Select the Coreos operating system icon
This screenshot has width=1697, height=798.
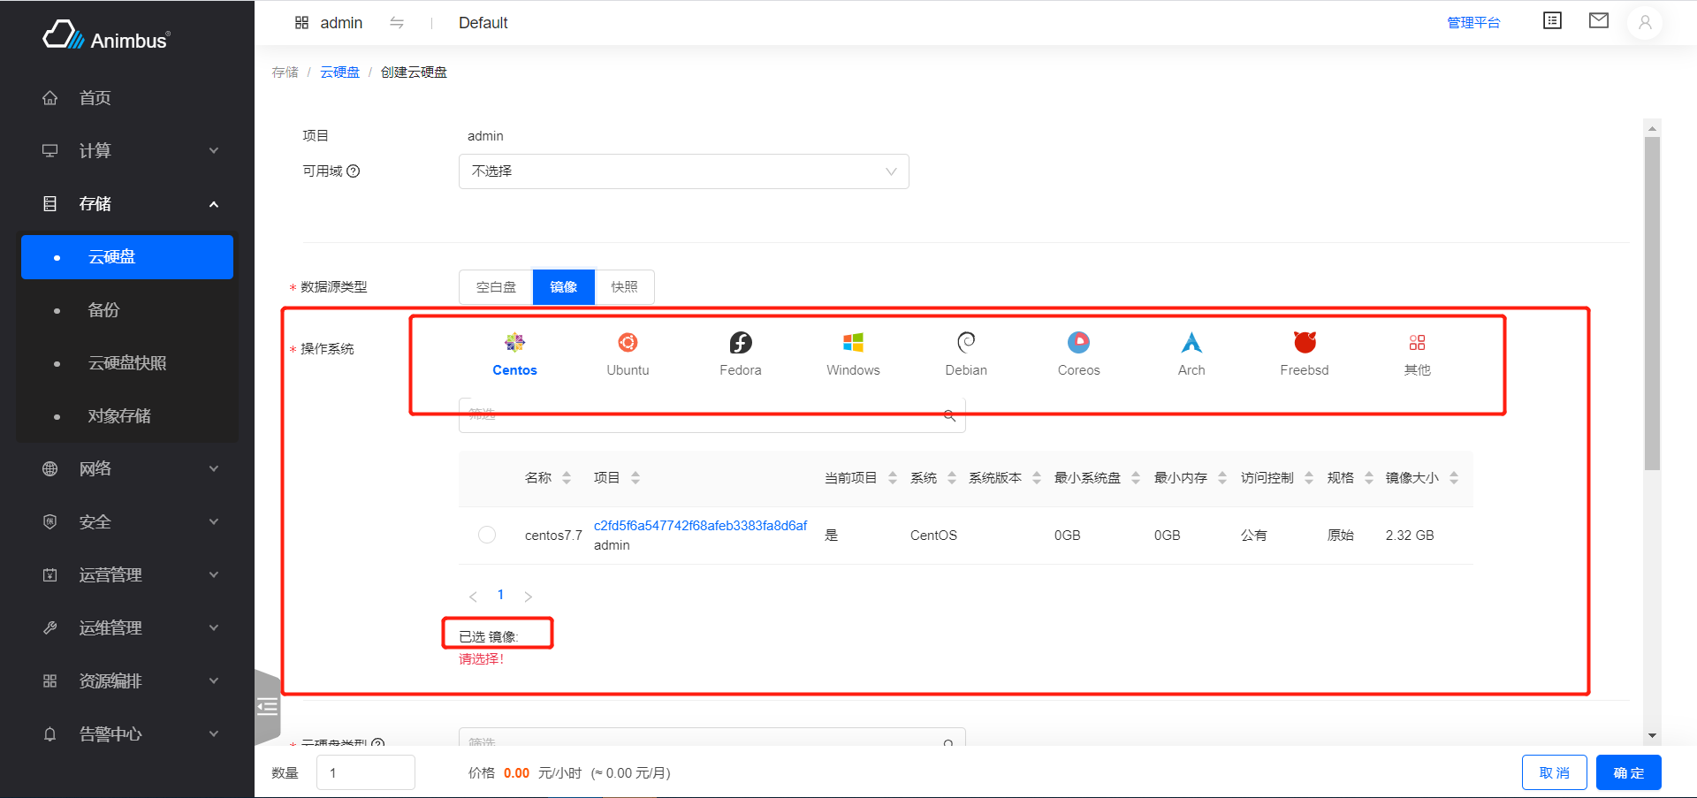click(x=1077, y=352)
